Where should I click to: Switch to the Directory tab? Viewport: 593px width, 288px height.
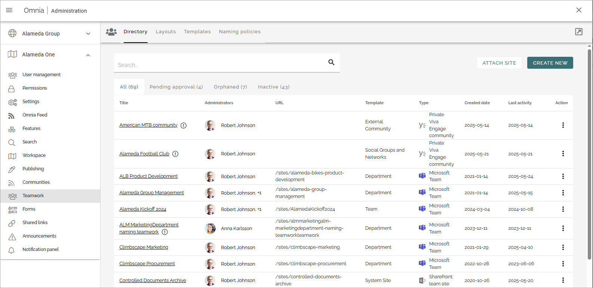click(136, 32)
